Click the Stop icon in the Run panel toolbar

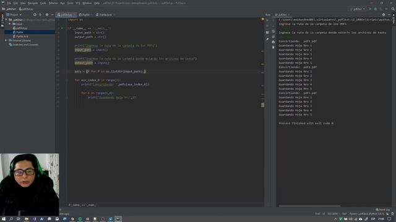(x=267, y=26)
